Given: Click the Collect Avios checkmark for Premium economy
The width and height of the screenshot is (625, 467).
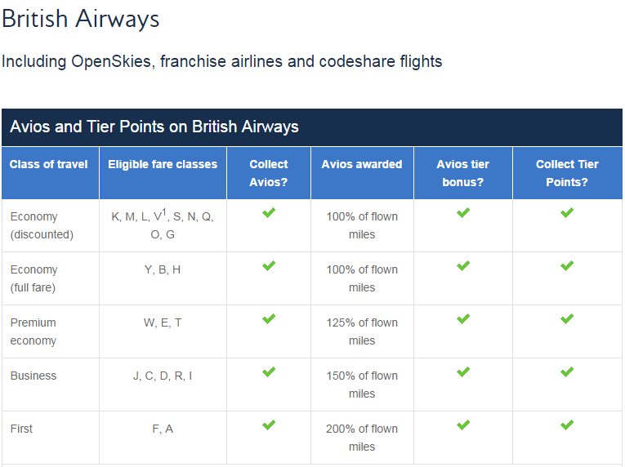Looking at the screenshot, I should point(269,318).
